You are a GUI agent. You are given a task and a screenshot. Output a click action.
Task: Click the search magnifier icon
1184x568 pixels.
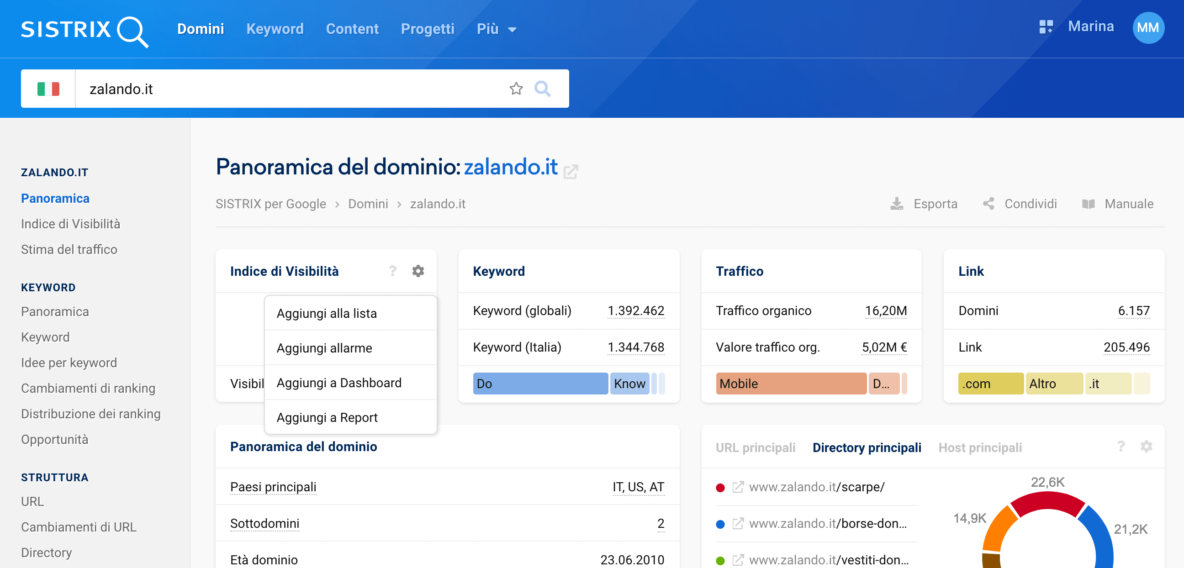pyautogui.click(x=542, y=89)
